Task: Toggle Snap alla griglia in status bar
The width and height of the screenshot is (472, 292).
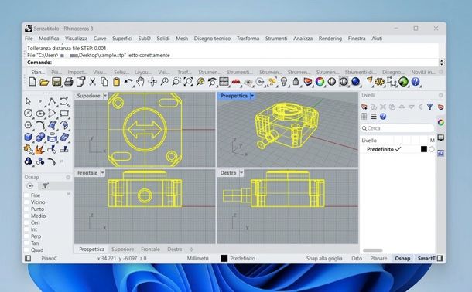Action: 324,258
